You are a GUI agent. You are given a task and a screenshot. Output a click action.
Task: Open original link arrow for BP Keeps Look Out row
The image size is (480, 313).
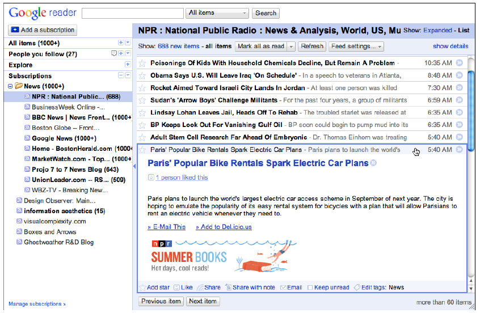point(459,125)
